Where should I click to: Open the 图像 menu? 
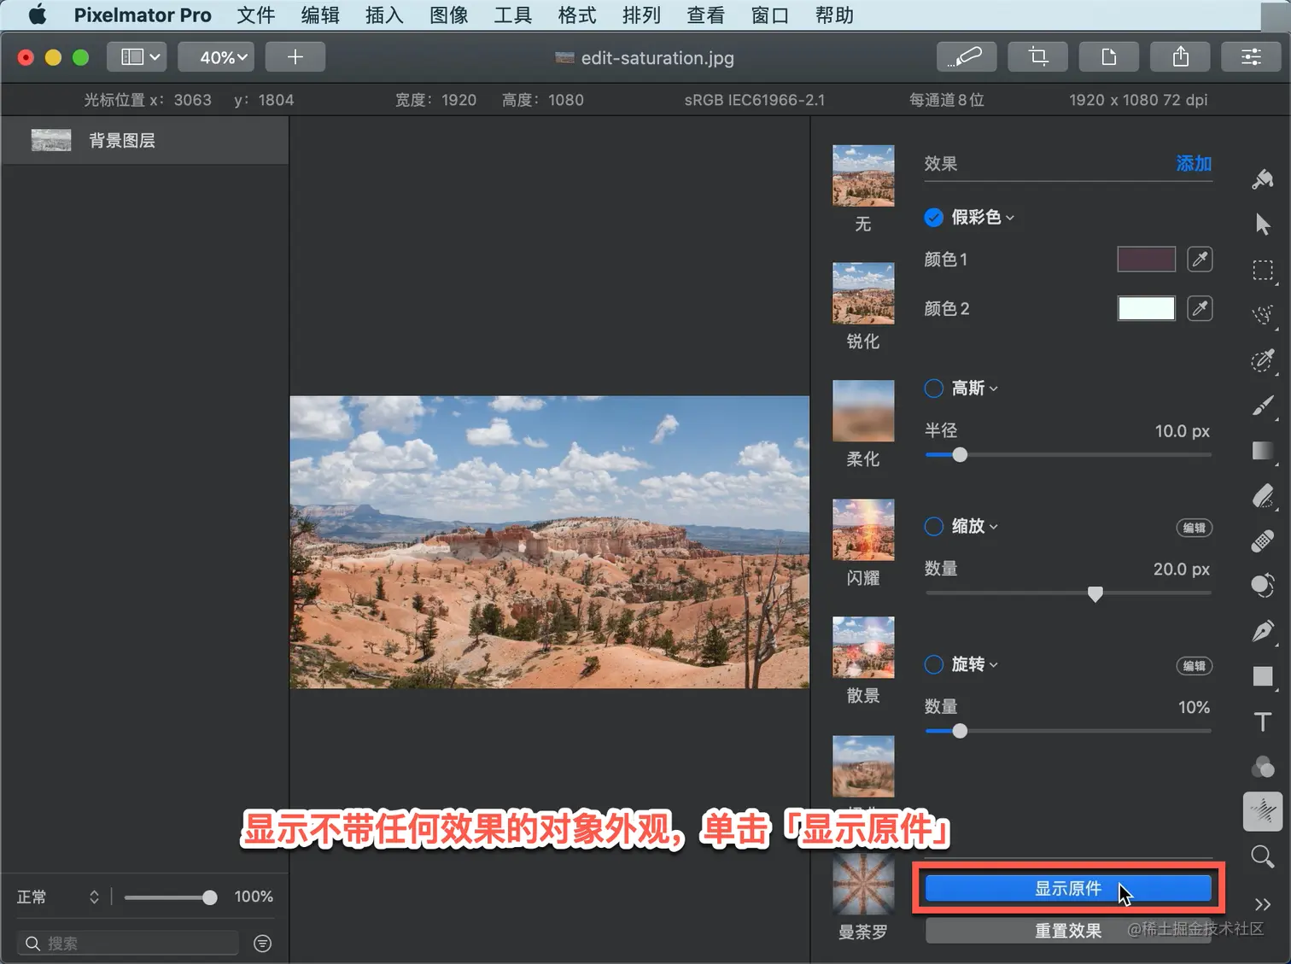[x=449, y=15]
